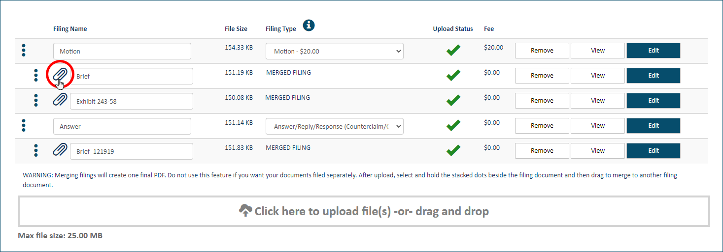Screen dimensions: 723x252
Task: Click the Answer filing name field
Action: click(x=122, y=126)
